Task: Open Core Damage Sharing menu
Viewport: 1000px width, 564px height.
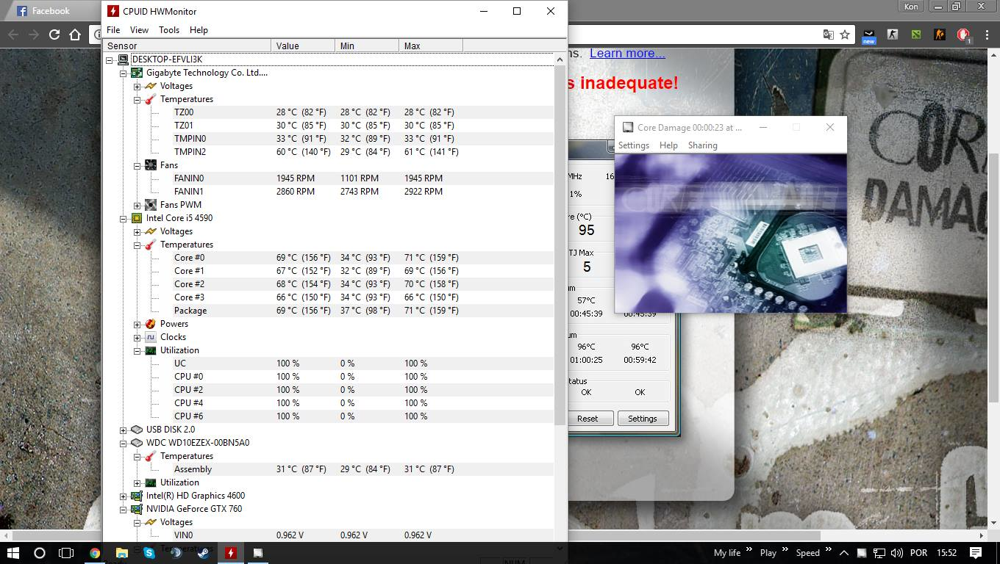Action: 702,145
